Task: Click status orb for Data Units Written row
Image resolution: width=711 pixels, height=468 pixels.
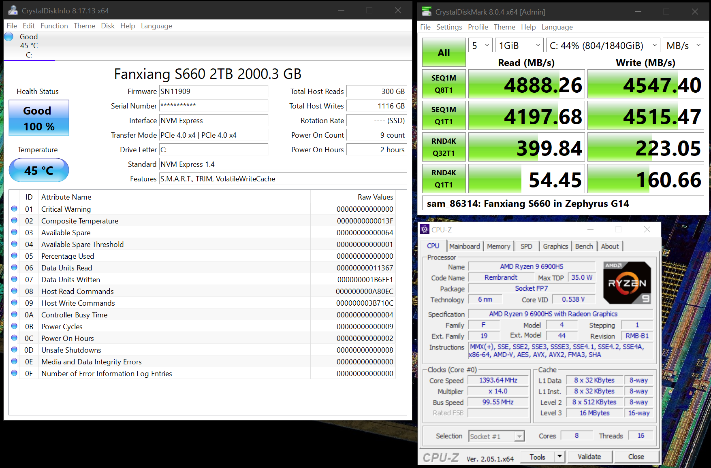Action: point(14,279)
